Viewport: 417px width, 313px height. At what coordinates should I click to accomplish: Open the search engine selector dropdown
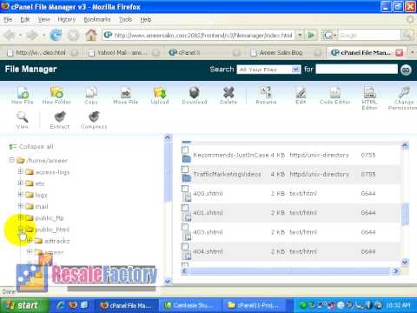pos(329,36)
